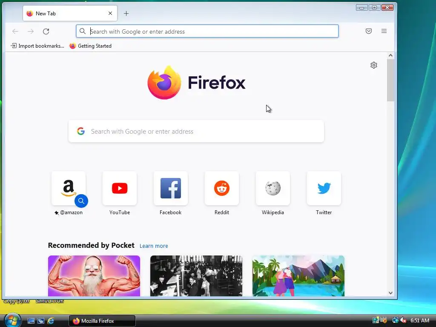
Task: Click the Firefox logo on page
Action: tap(196, 83)
